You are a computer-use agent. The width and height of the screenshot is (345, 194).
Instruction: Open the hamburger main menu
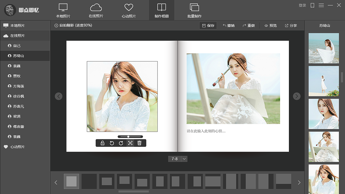pyautogui.click(x=321, y=5)
